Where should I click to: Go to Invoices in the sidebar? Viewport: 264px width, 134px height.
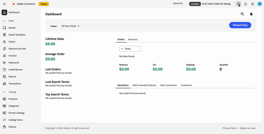(x=13, y=56)
